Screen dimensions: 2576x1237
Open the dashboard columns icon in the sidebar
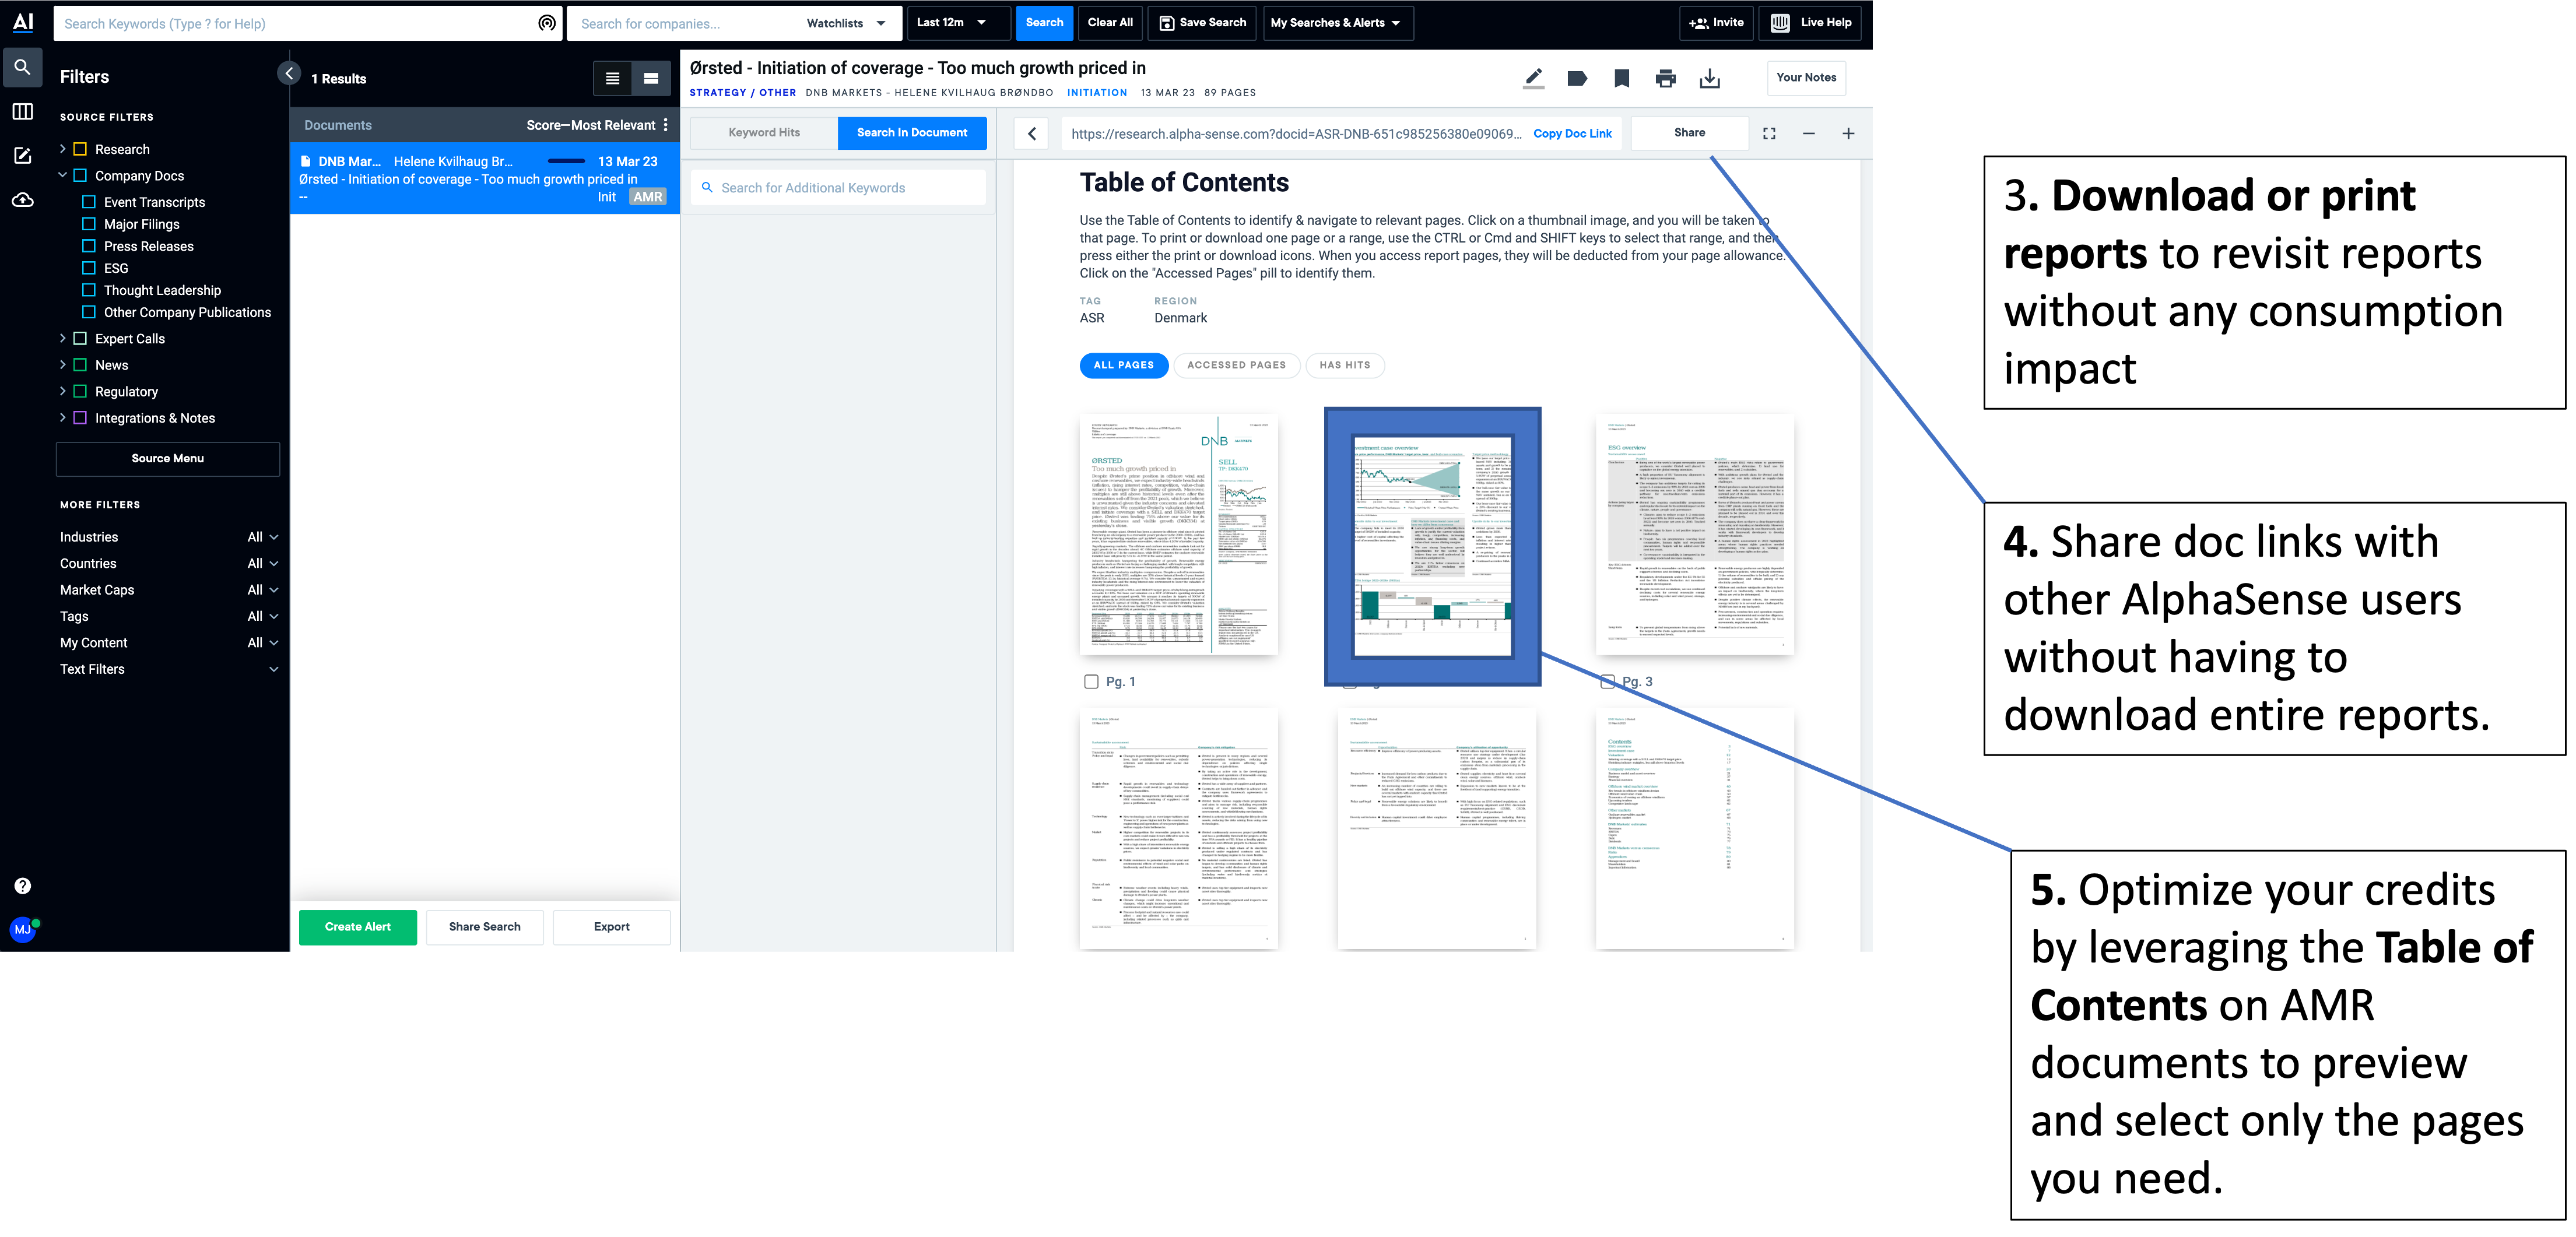[22, 112]
